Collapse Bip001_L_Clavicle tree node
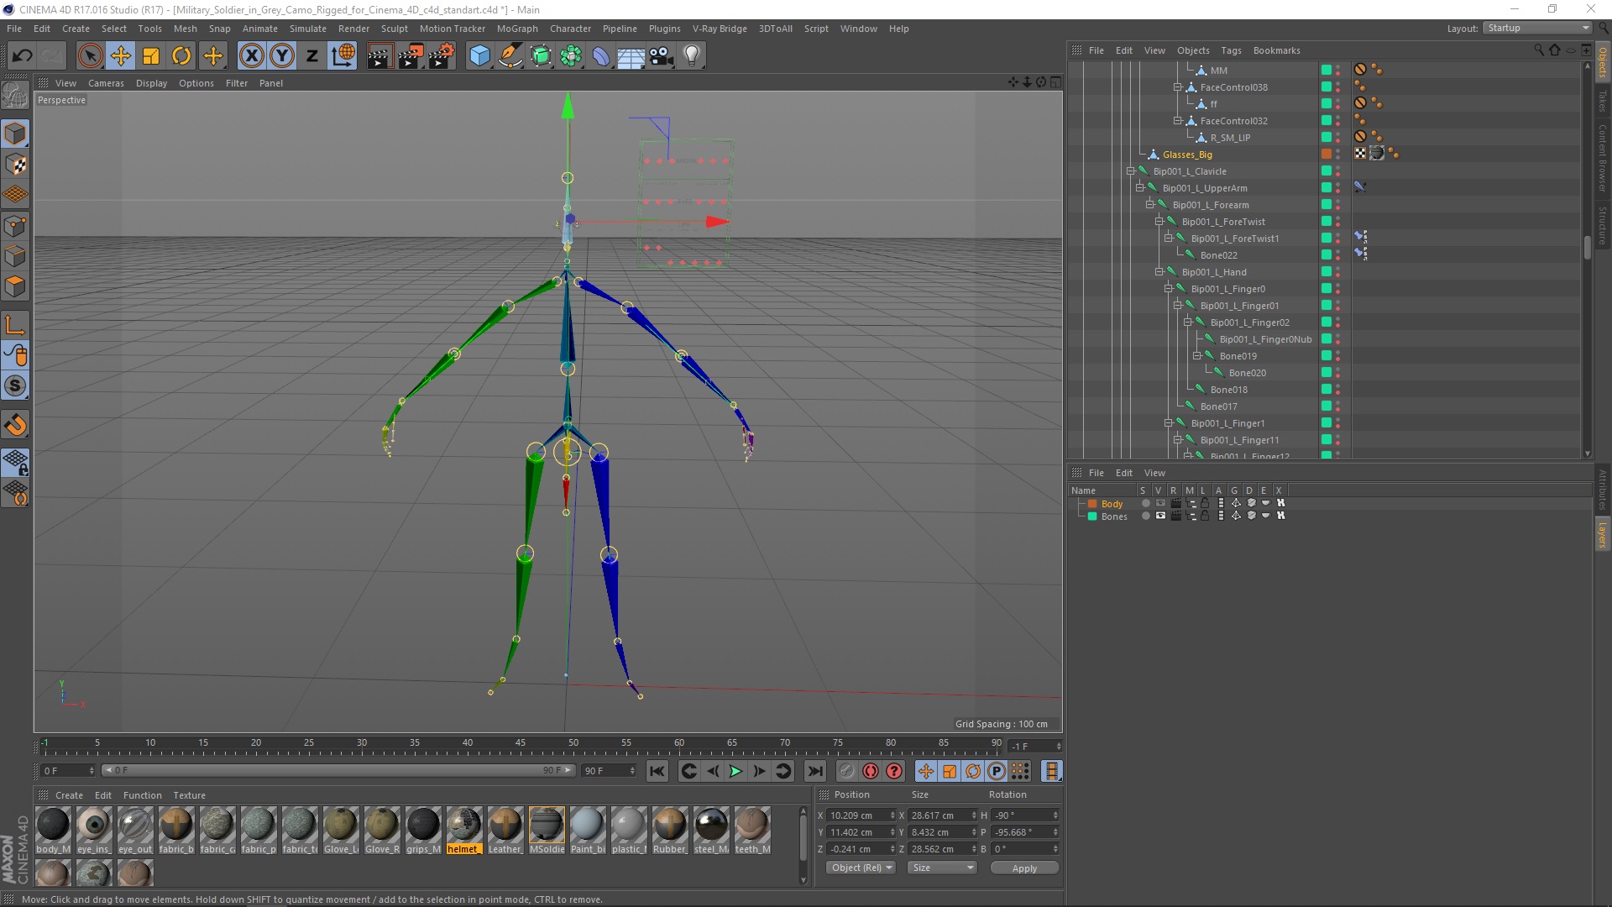 coord(1131,171)
